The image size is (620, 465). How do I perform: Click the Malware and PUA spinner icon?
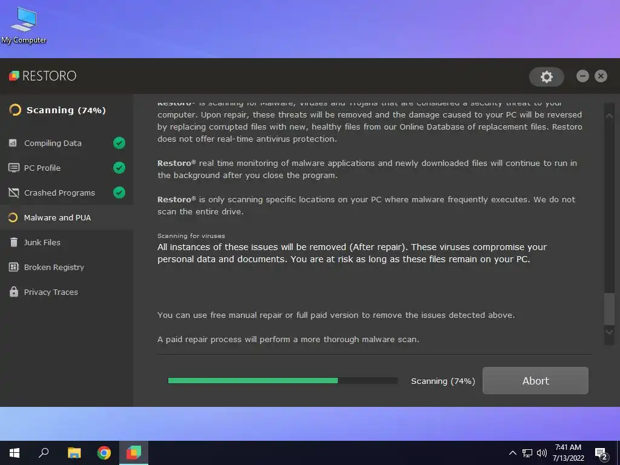(x=13, y=217)
